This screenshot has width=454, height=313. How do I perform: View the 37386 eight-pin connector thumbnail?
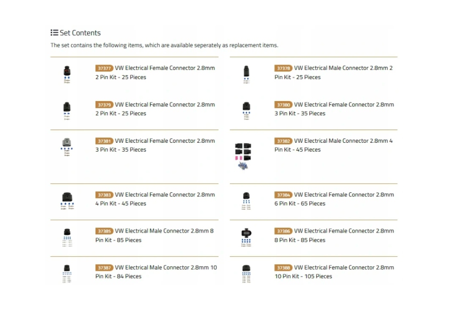pyautogui.click(x=246, y=237)
